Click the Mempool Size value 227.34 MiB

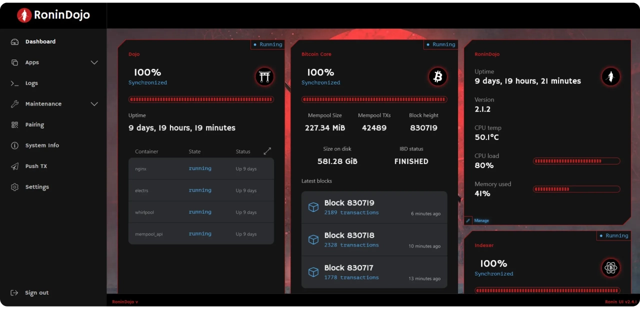click(x=325, y=128)
